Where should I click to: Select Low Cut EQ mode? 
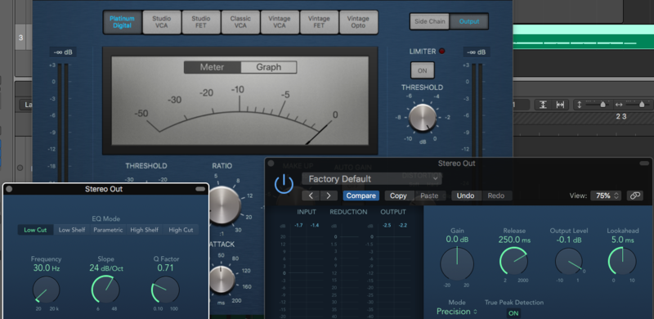click(x=35, y=230)
